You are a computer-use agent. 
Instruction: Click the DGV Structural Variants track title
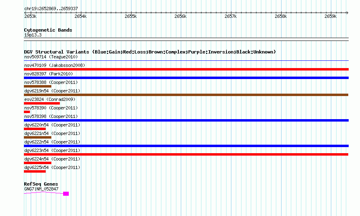pos(150,52)
